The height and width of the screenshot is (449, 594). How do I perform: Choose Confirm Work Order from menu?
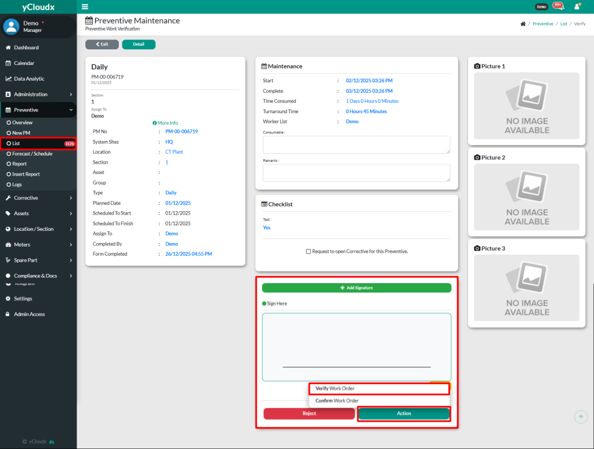(x=378, y=401)
